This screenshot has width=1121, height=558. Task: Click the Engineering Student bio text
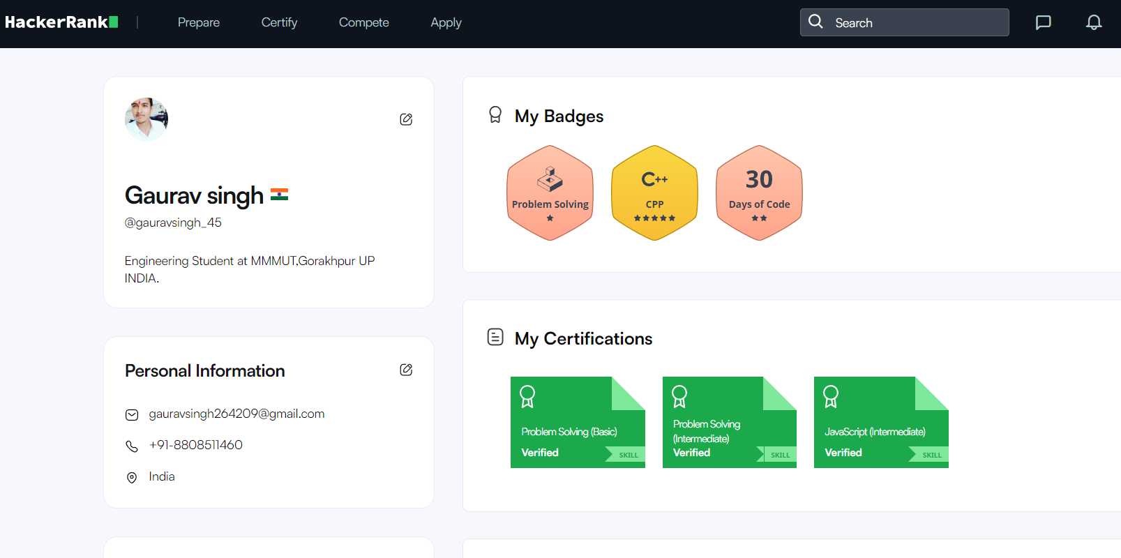coord(250,269)
